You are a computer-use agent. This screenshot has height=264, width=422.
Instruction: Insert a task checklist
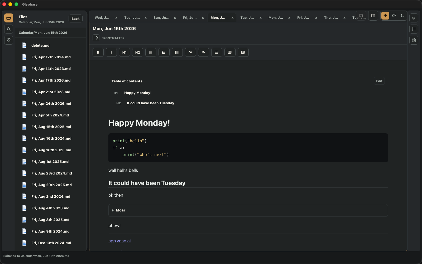[177, 52]
